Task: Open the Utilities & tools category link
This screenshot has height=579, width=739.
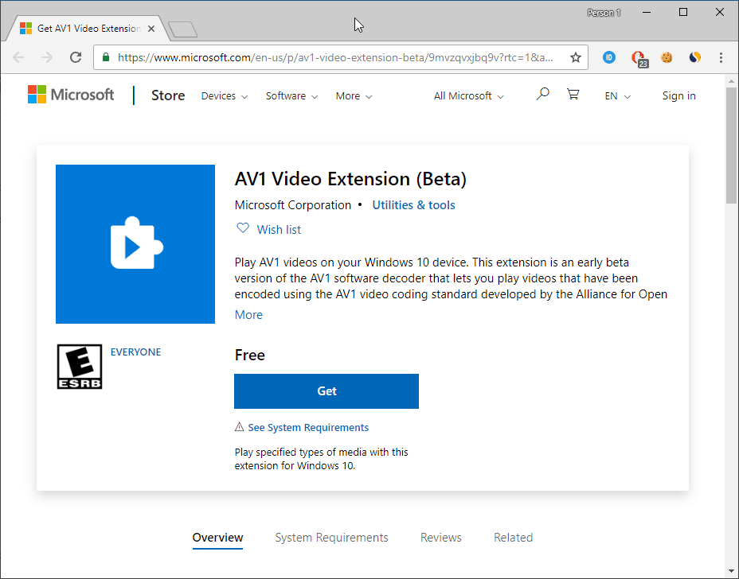Action: tap(413, 205)
